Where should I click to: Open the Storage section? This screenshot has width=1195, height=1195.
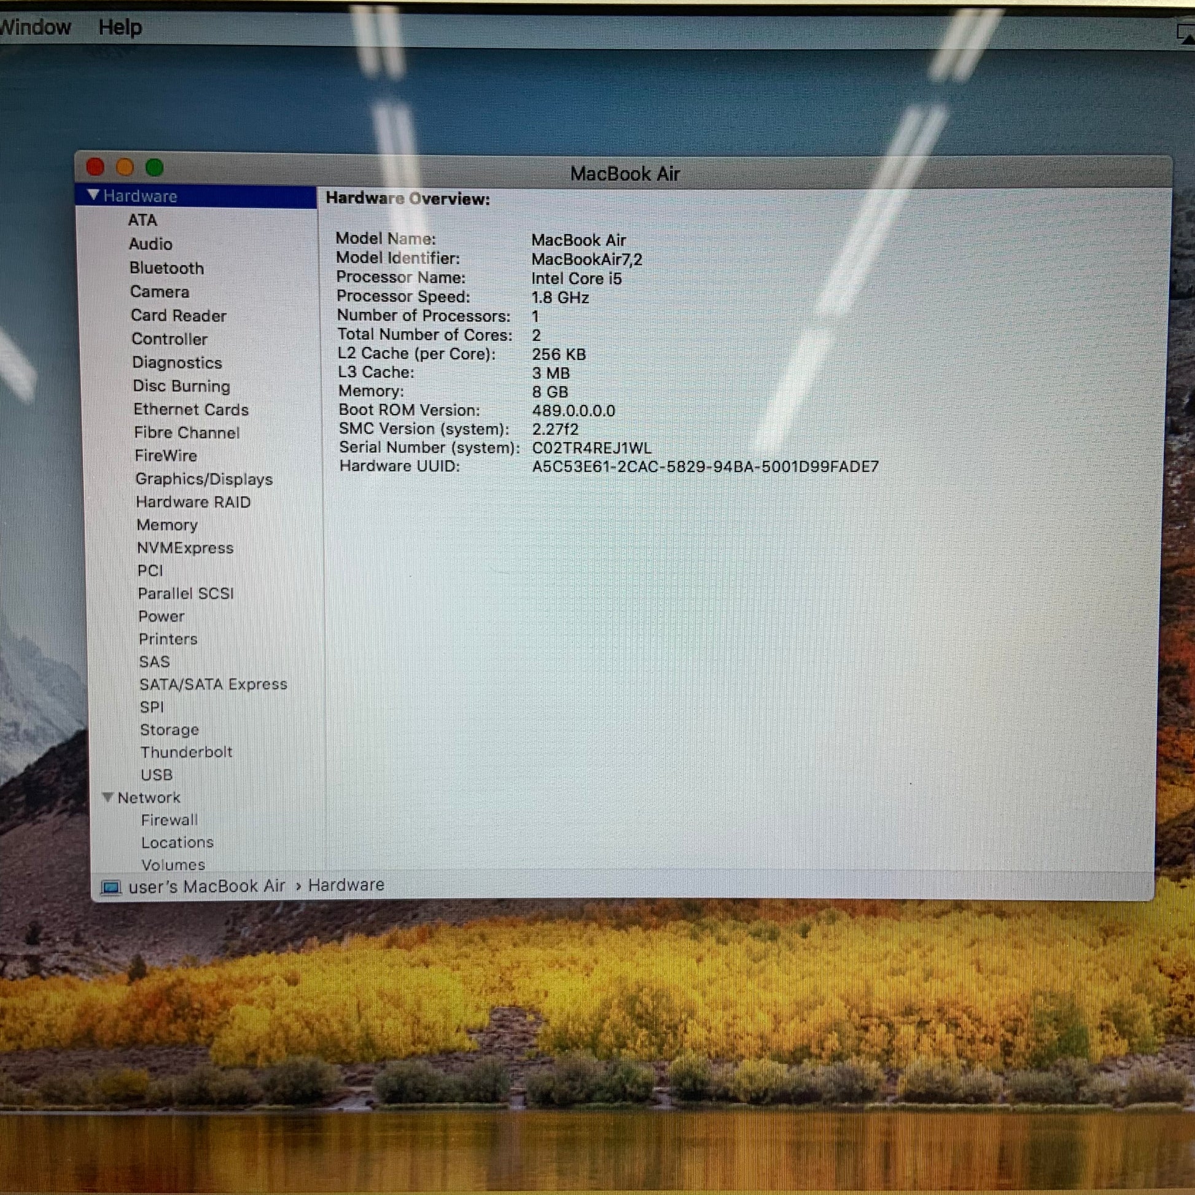click(169, 730)
